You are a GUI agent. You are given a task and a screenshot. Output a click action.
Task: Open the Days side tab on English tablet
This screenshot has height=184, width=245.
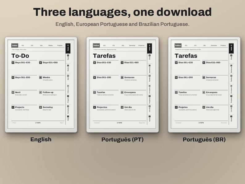[68, 58]
